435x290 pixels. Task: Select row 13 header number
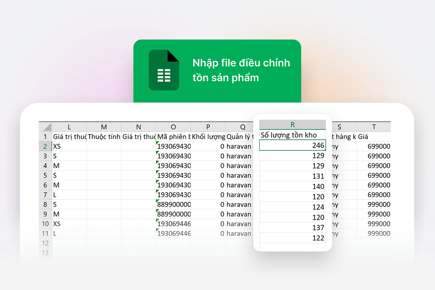coord(45,253)
